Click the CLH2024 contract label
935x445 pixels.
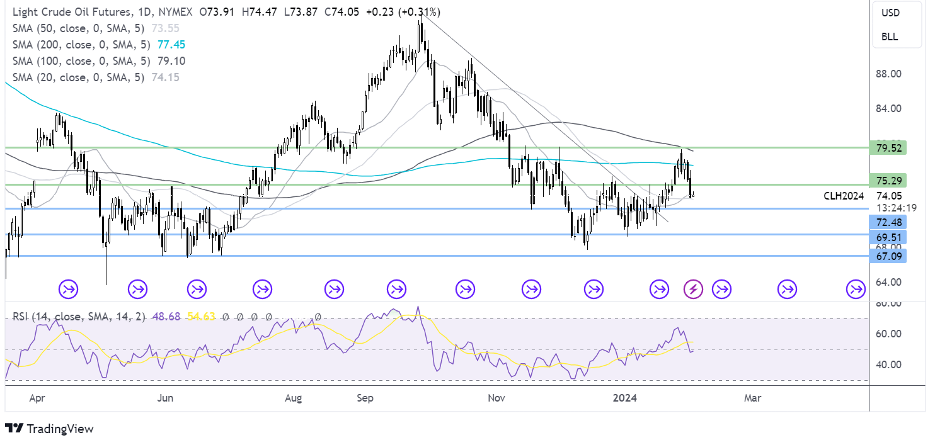pyautogui.click(x=844, y=196)
